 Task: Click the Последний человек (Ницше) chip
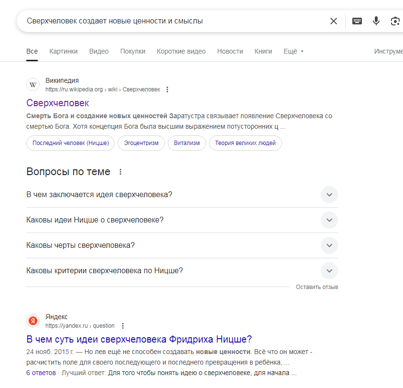70,143
